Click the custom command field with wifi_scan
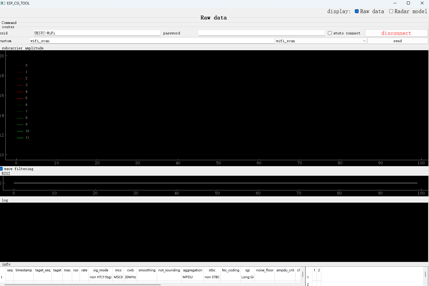429x286 pixels. (x=152, y=41)
